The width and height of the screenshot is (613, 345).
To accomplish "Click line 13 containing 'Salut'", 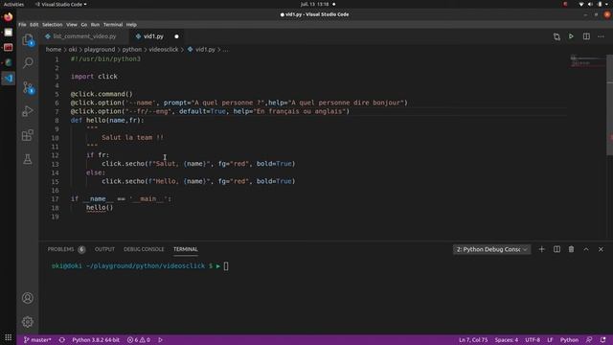I will tap(198, 164).
